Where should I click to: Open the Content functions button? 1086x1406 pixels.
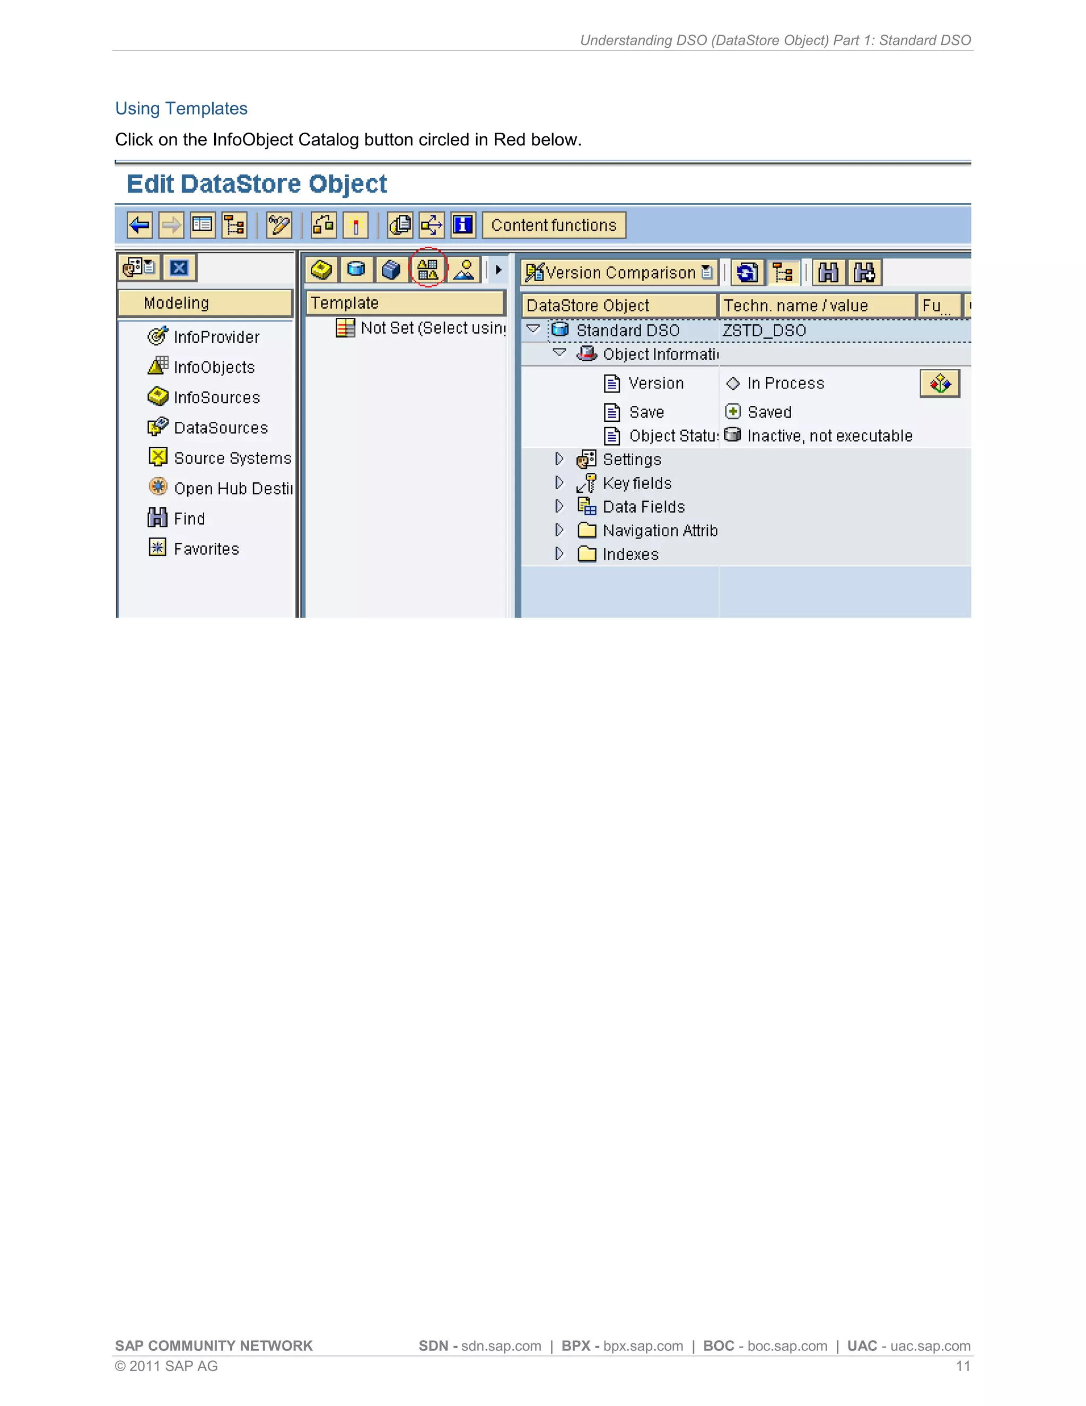[x=554, y=225]
